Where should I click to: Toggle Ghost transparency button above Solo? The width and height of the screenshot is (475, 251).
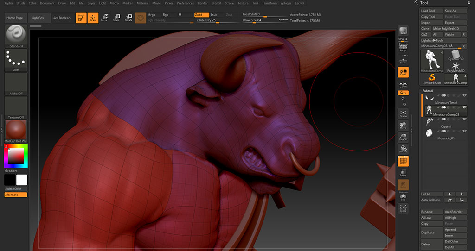pos(403,185)
